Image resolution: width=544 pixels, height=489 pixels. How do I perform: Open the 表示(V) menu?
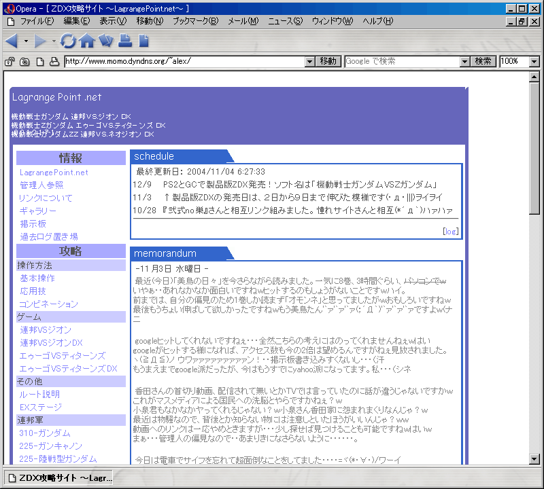[x=113, y=22]
